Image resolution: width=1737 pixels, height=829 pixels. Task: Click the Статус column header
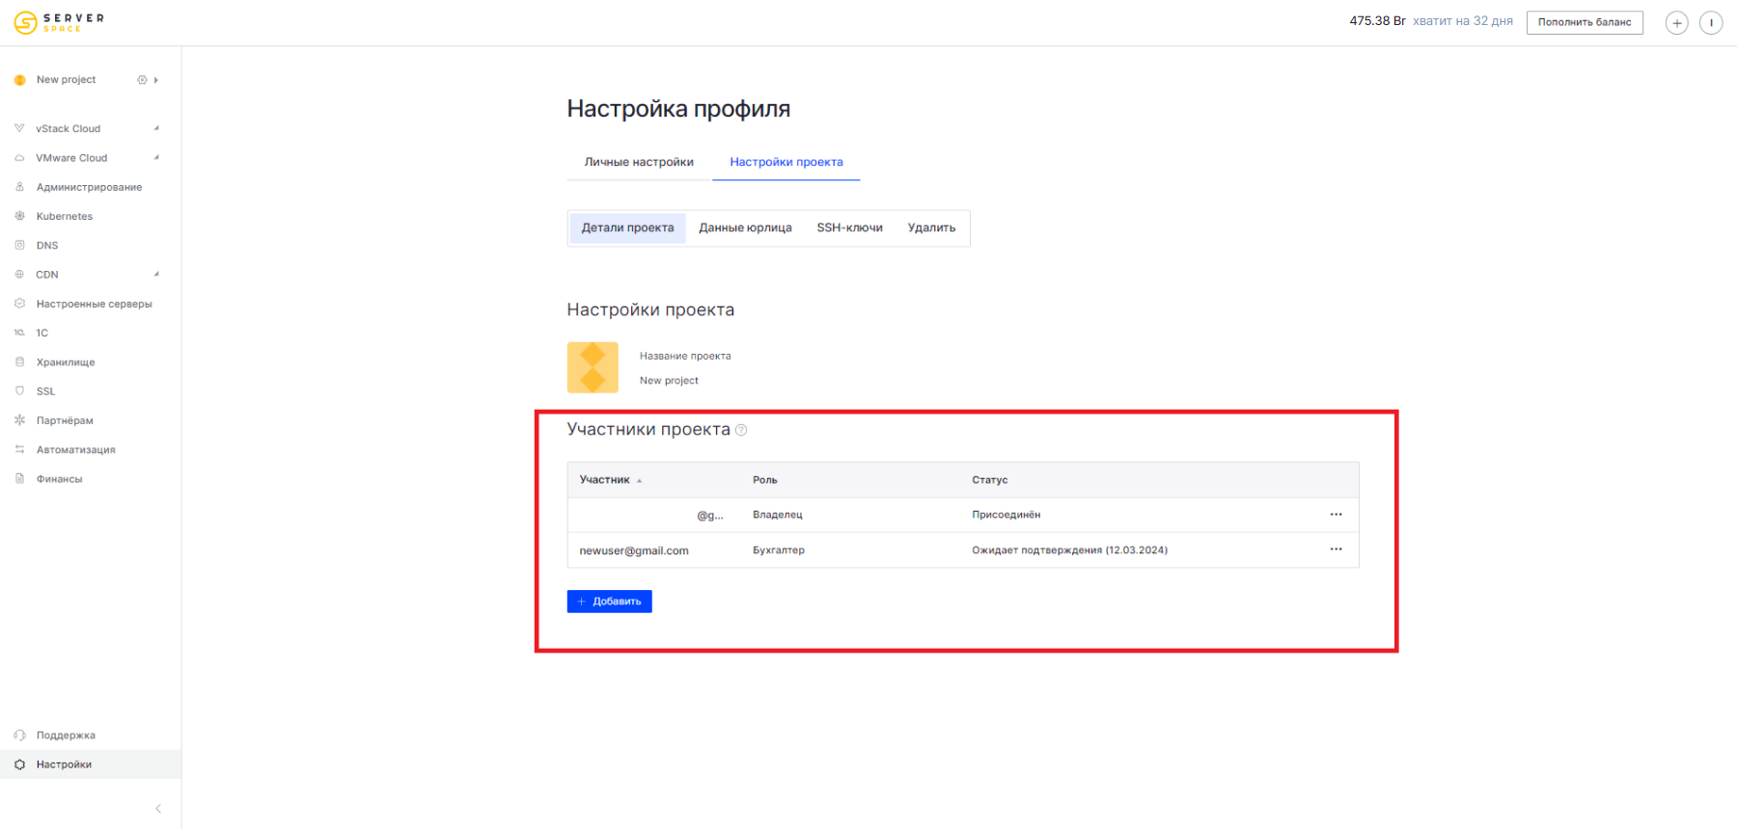coord(990,480)
